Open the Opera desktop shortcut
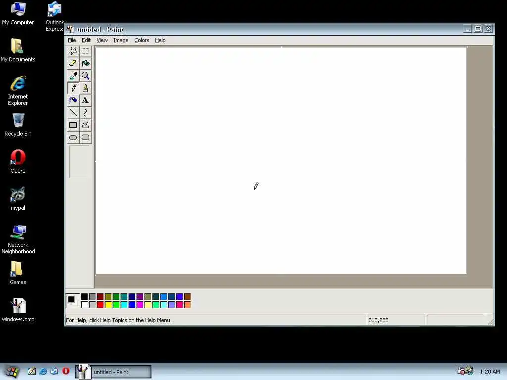Viewport: 507px width, 380px height. coord(18,162)
